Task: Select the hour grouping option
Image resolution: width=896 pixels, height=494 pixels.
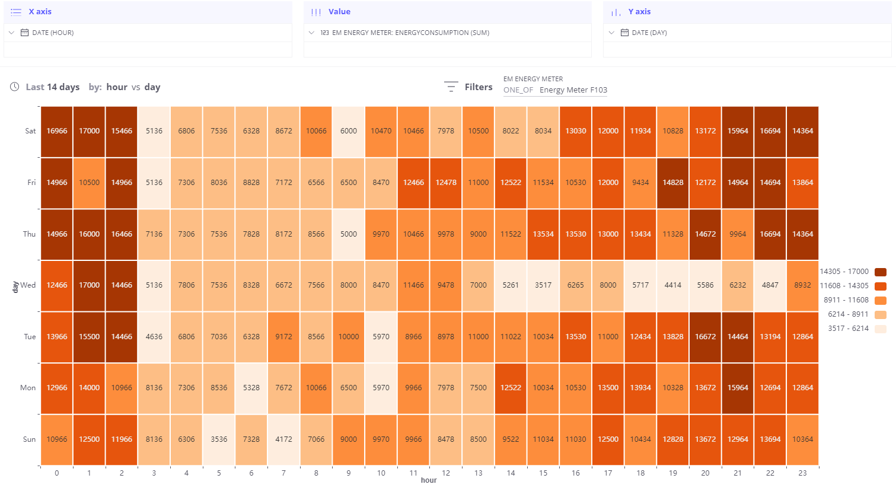Action: [117, 87]
